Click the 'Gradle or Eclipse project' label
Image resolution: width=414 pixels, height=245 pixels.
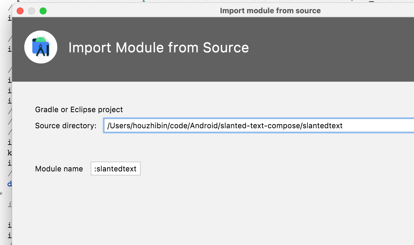click(79, 110)
